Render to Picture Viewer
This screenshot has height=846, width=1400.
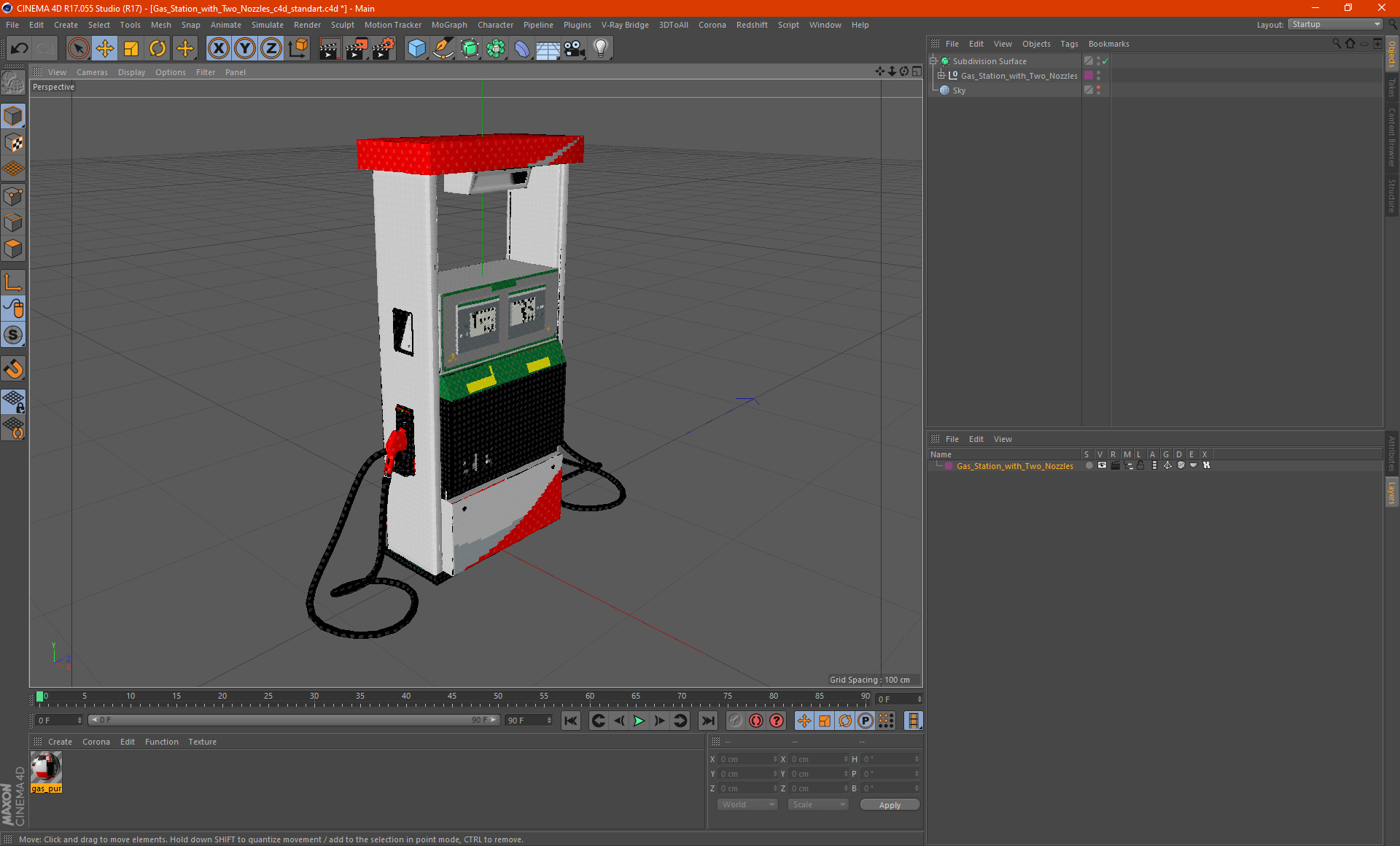point(357,49)
